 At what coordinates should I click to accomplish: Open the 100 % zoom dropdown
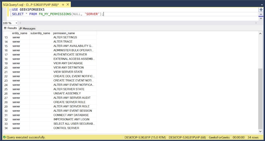(16, 23)
